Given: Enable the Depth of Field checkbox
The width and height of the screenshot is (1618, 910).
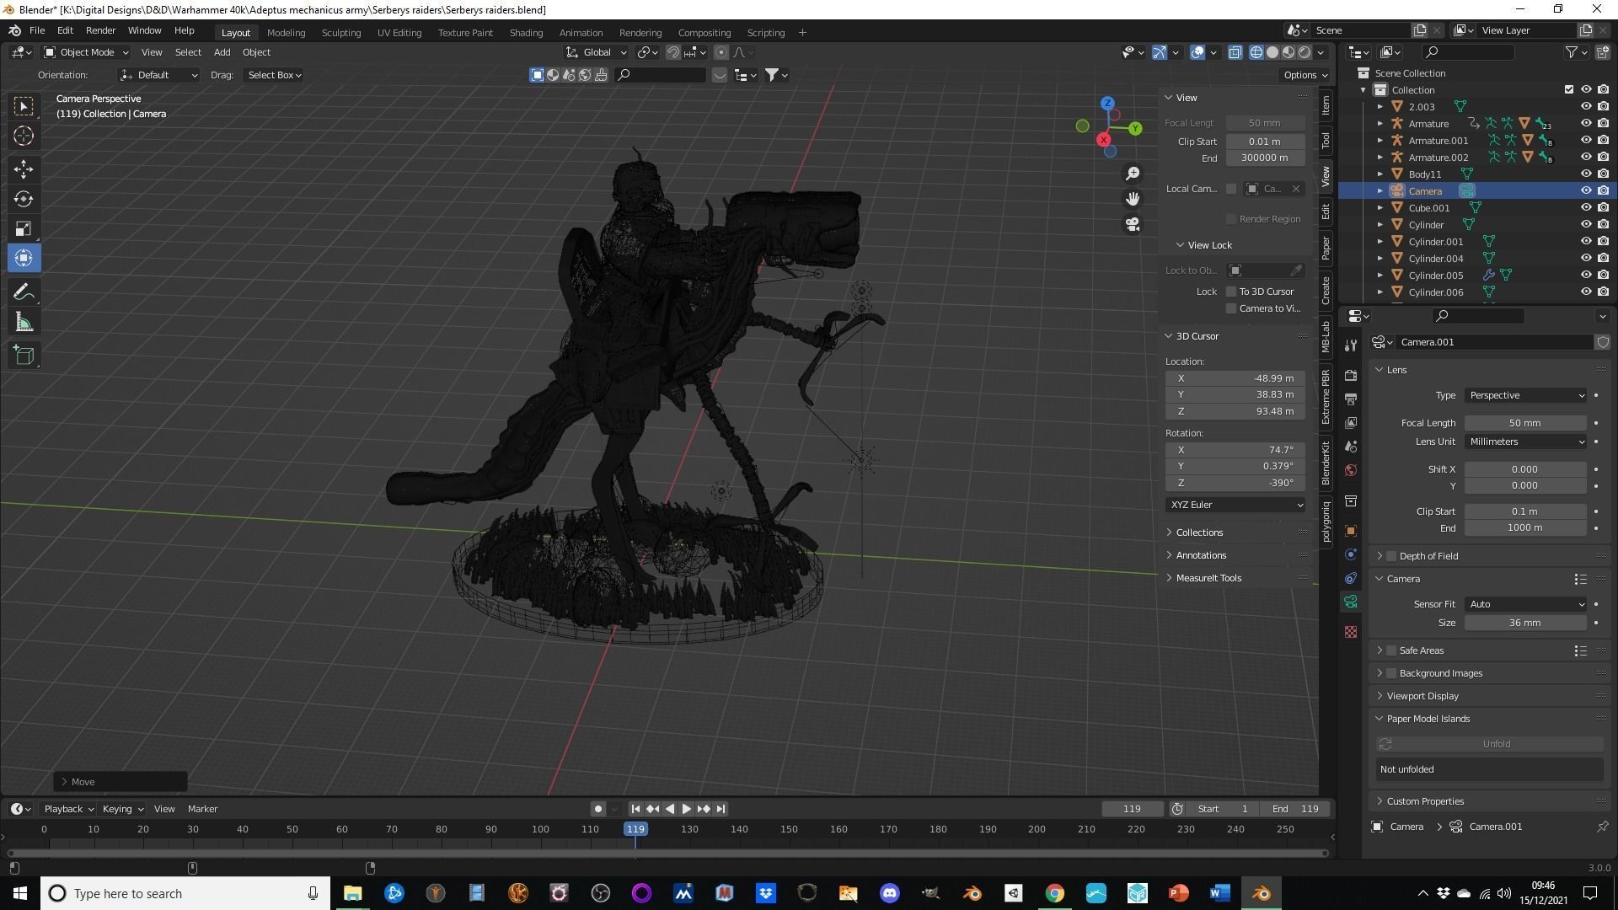Looking at the screenshot, I should 1391,556.
